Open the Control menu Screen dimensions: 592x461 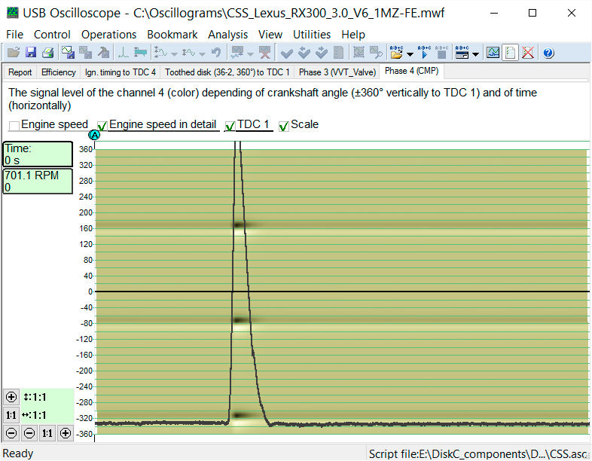[52, 35]
